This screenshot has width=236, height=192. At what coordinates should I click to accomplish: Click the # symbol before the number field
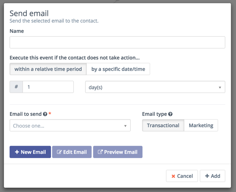(x=16, y=87)
